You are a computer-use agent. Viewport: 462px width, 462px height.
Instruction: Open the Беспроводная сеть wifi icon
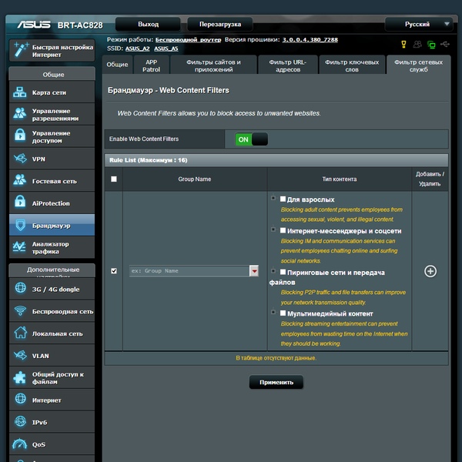pos(20,311)
